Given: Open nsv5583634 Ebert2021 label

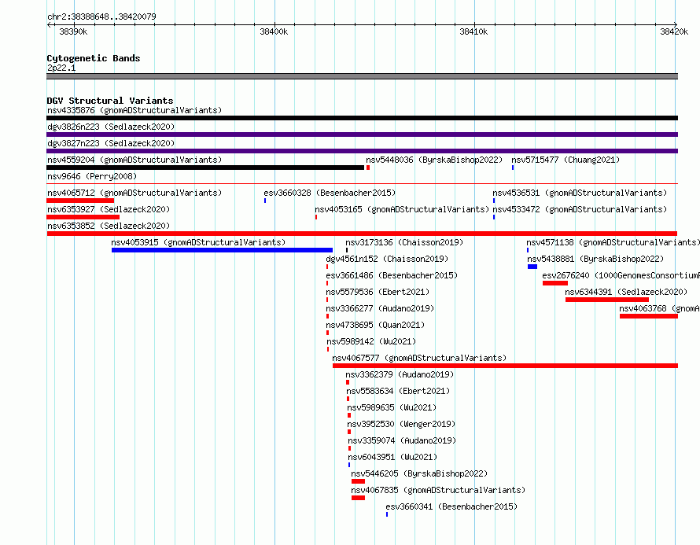Looking at the screenshot, I should click(x=398, y=391).
